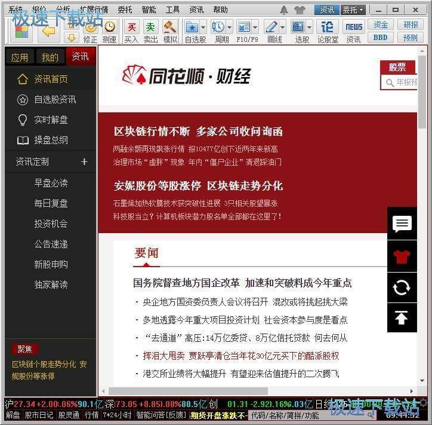Click the yellow back arrow toolbar icon
The height and width of the screenshot is (425, 432).
[49, 32]
